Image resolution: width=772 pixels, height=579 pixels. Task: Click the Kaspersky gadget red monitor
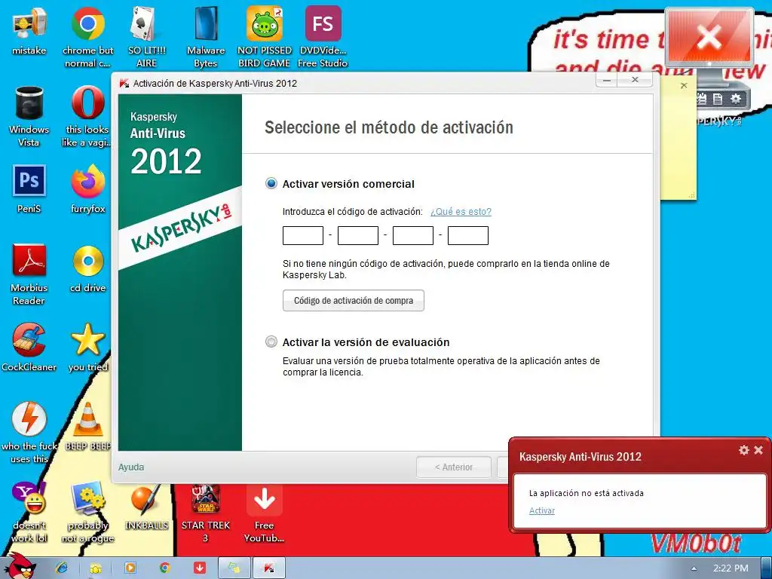[709, 37]
